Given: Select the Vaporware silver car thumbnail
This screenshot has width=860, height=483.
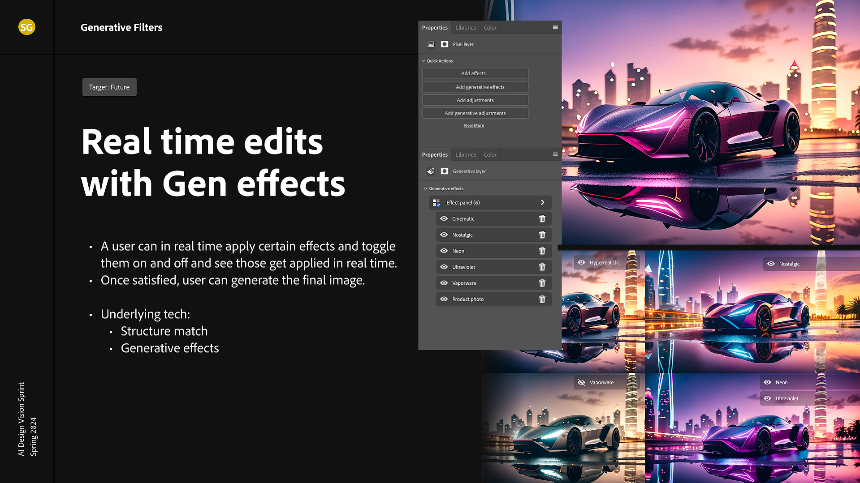Looking at the screenshot, I should (565, 428).
